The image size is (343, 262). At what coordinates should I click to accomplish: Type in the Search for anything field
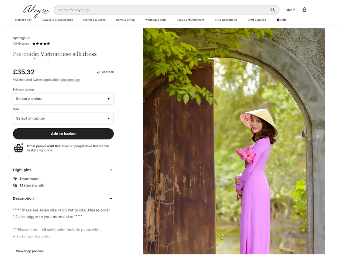click(160, 10)
